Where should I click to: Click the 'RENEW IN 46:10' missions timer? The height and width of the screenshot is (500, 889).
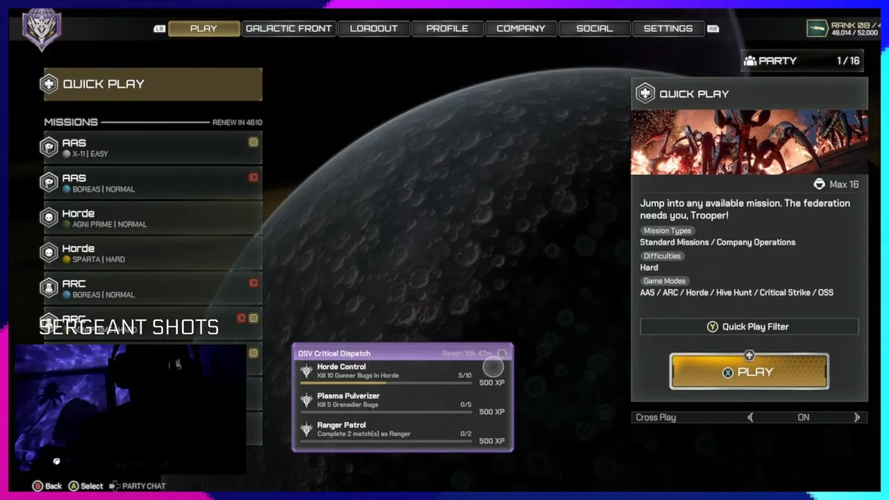(238, 122)
